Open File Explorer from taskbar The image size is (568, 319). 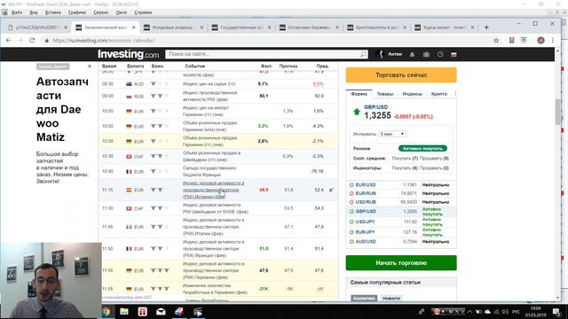[124, 311]
